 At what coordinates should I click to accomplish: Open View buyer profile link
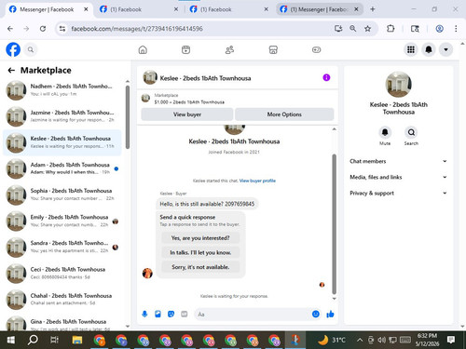pos(257,181)
